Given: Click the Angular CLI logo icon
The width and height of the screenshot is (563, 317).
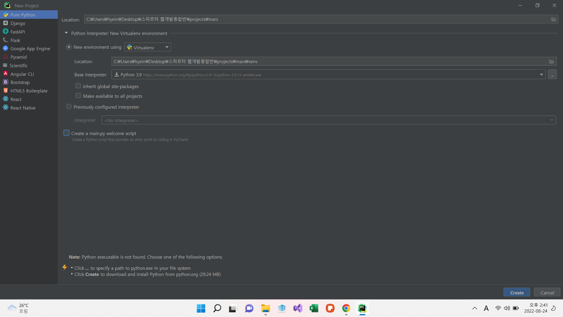Looking at the screenshot, I should point(6,74).
